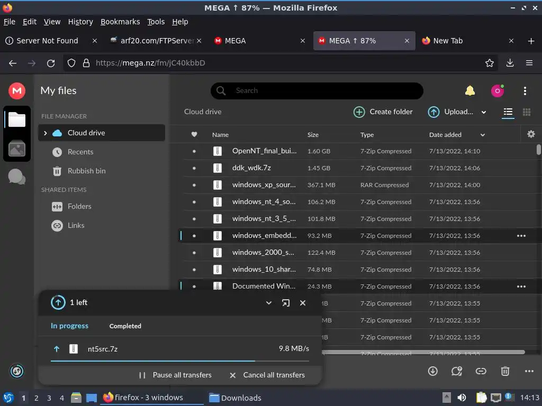Click the get link icon in bottom bar
Viewport: 542px width, 406px height.
481,371
